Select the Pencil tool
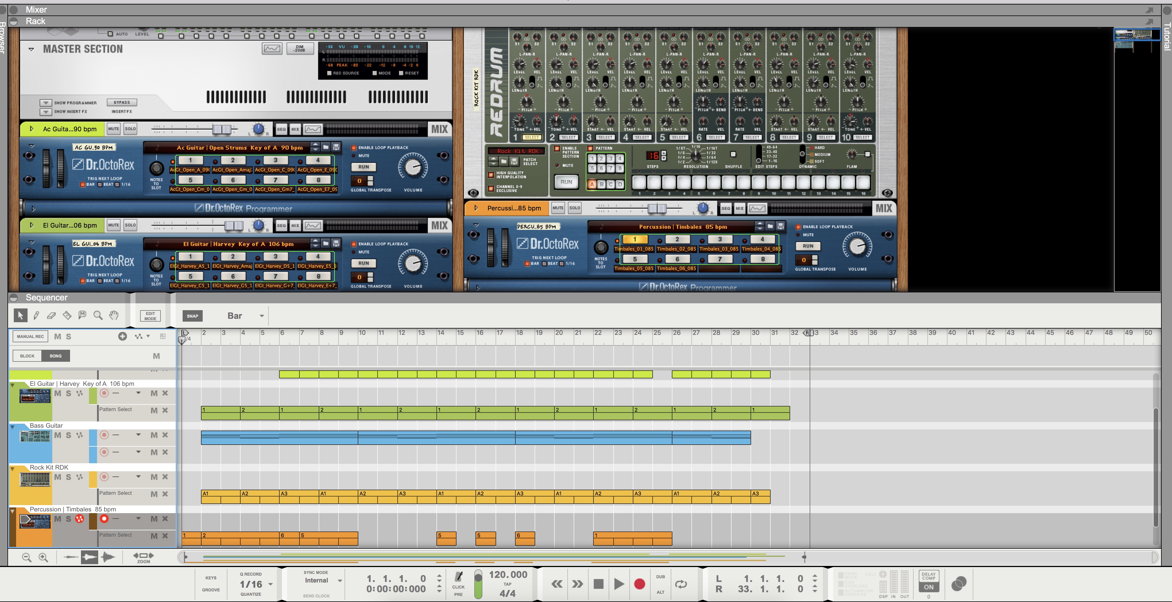 point(36,315)
